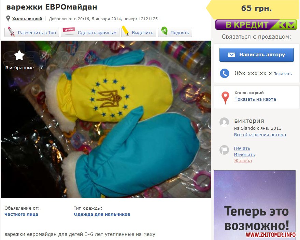The width and height of the screenshot is (300, 240).
Task: Open the 'В КРЕДИТ' banner
Action: 256,25
